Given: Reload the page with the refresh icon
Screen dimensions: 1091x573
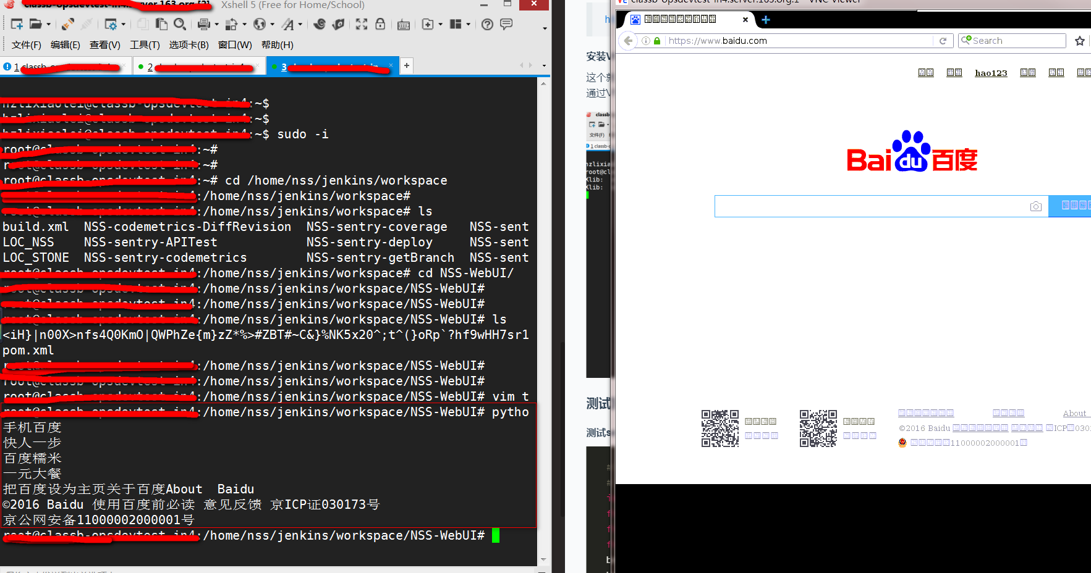Looking at the screenshot, I should point(943,41).
